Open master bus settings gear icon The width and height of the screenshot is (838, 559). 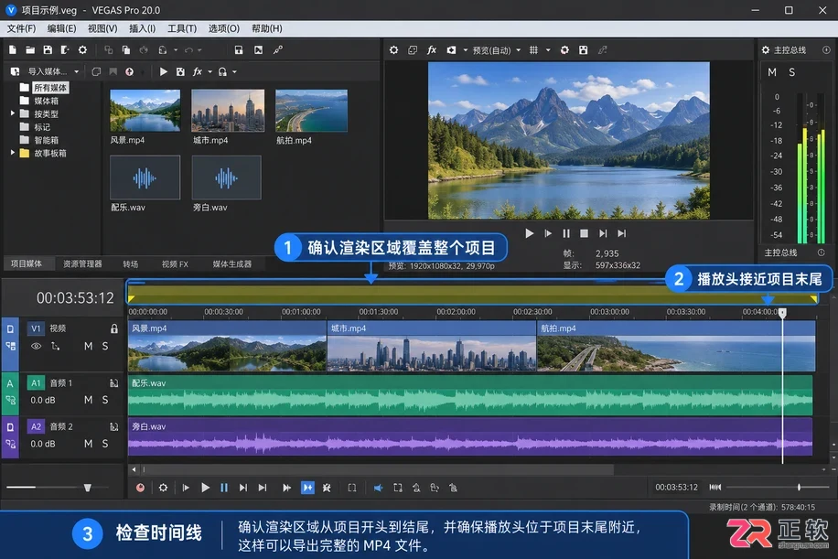[766, 49]
